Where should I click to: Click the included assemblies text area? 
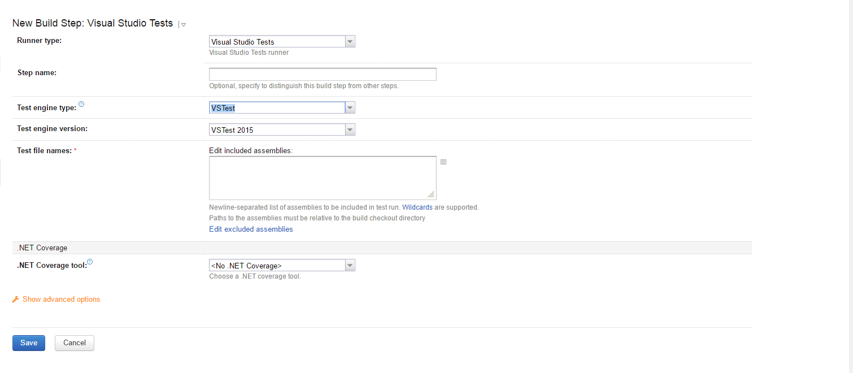click(322, 177)
